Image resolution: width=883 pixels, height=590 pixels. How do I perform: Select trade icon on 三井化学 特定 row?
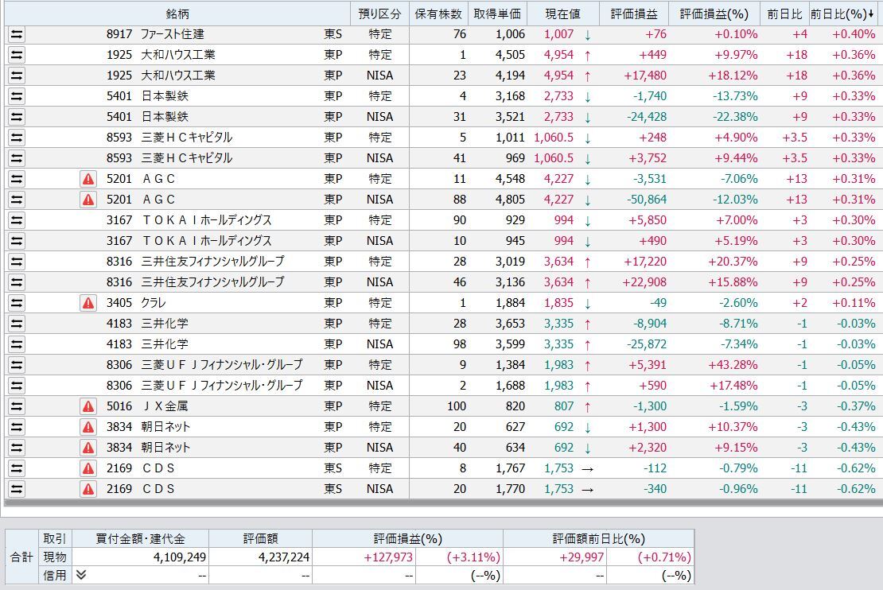17,324
